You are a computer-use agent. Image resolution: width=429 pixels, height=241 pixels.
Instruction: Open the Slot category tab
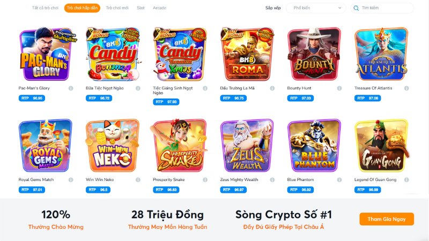pos(140,8)
